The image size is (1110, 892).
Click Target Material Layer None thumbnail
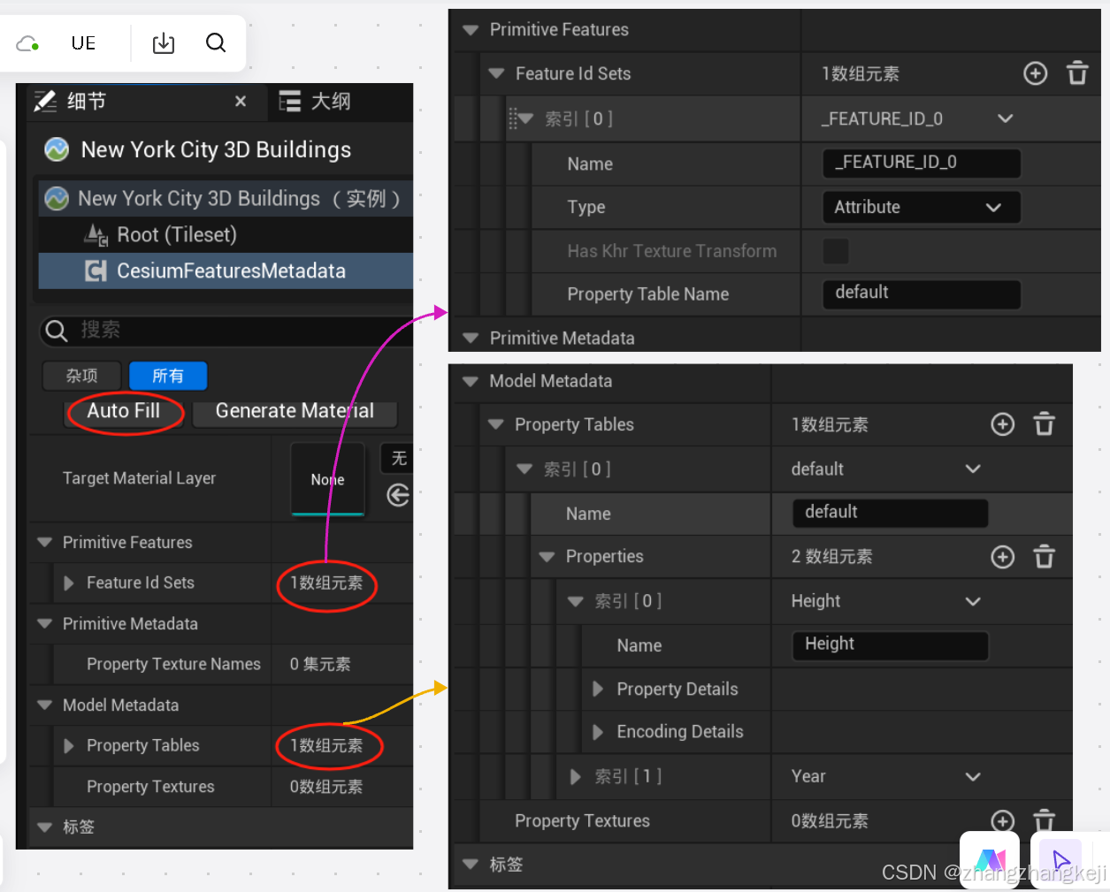pos(328,479)
